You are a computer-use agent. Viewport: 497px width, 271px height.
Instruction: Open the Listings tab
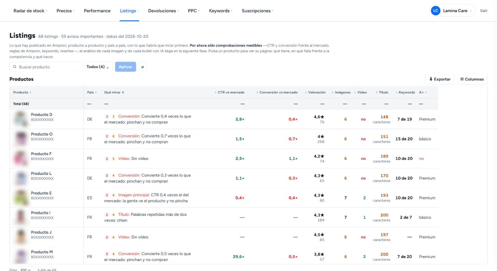pyautogui.click(x=129, y=11)
